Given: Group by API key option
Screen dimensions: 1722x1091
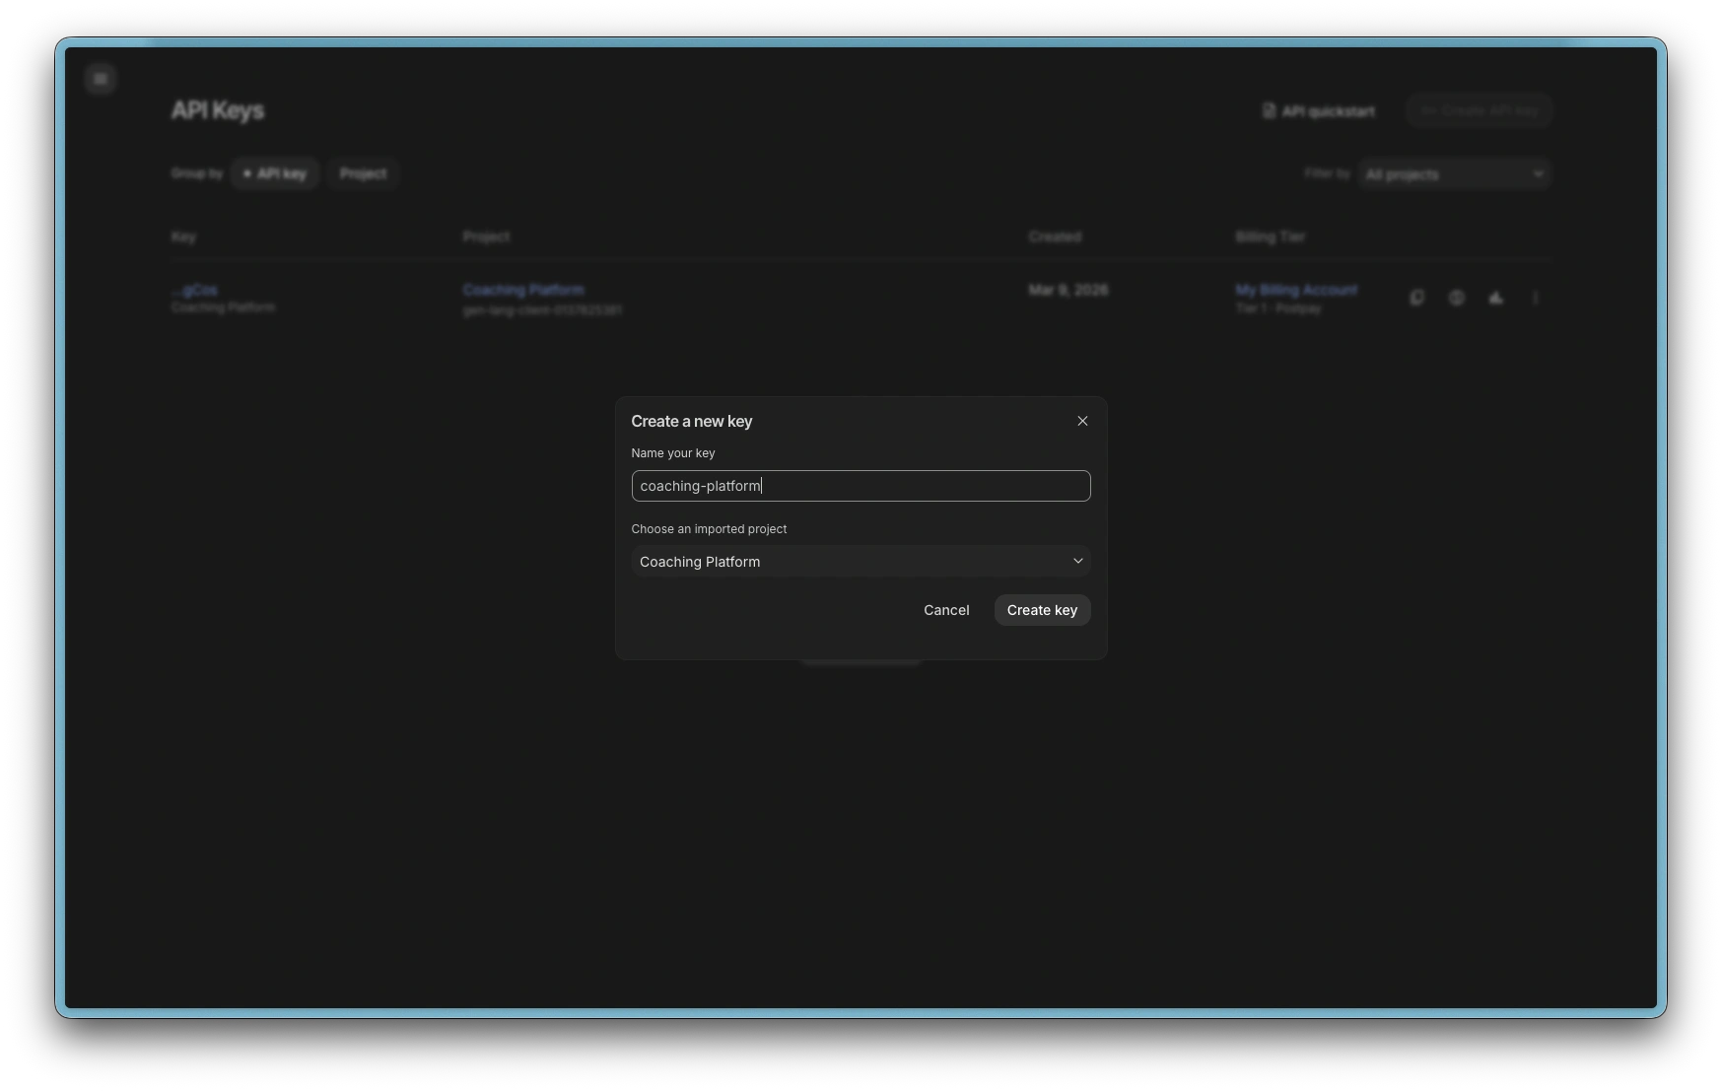Looking at the screenshot, I should (275, 173).
